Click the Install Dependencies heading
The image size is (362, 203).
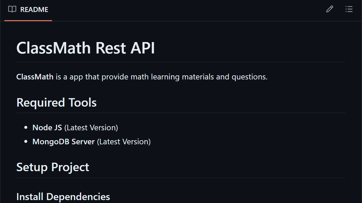click(x=63, y=196)
